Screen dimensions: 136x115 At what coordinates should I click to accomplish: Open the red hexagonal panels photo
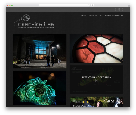(97, 48)
